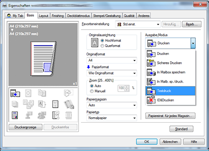Collapse the Ausgabe-Modus dropdown arrow
Viewport: 209px width, 151px height.
coord(193,43)
